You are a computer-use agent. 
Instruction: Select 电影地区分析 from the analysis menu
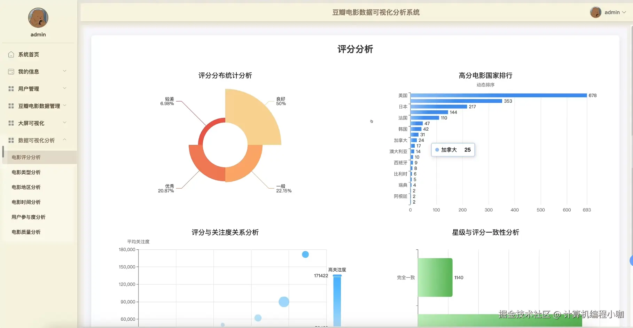(26, 187)
